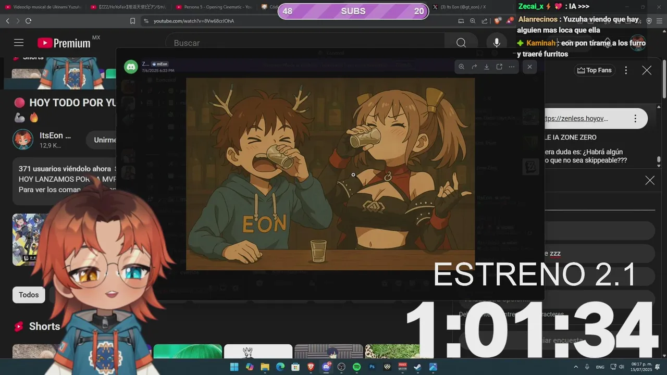Screen dimensions: 667x375
Task: Open File Explorer from taskbar
Action: coord(265,367)
